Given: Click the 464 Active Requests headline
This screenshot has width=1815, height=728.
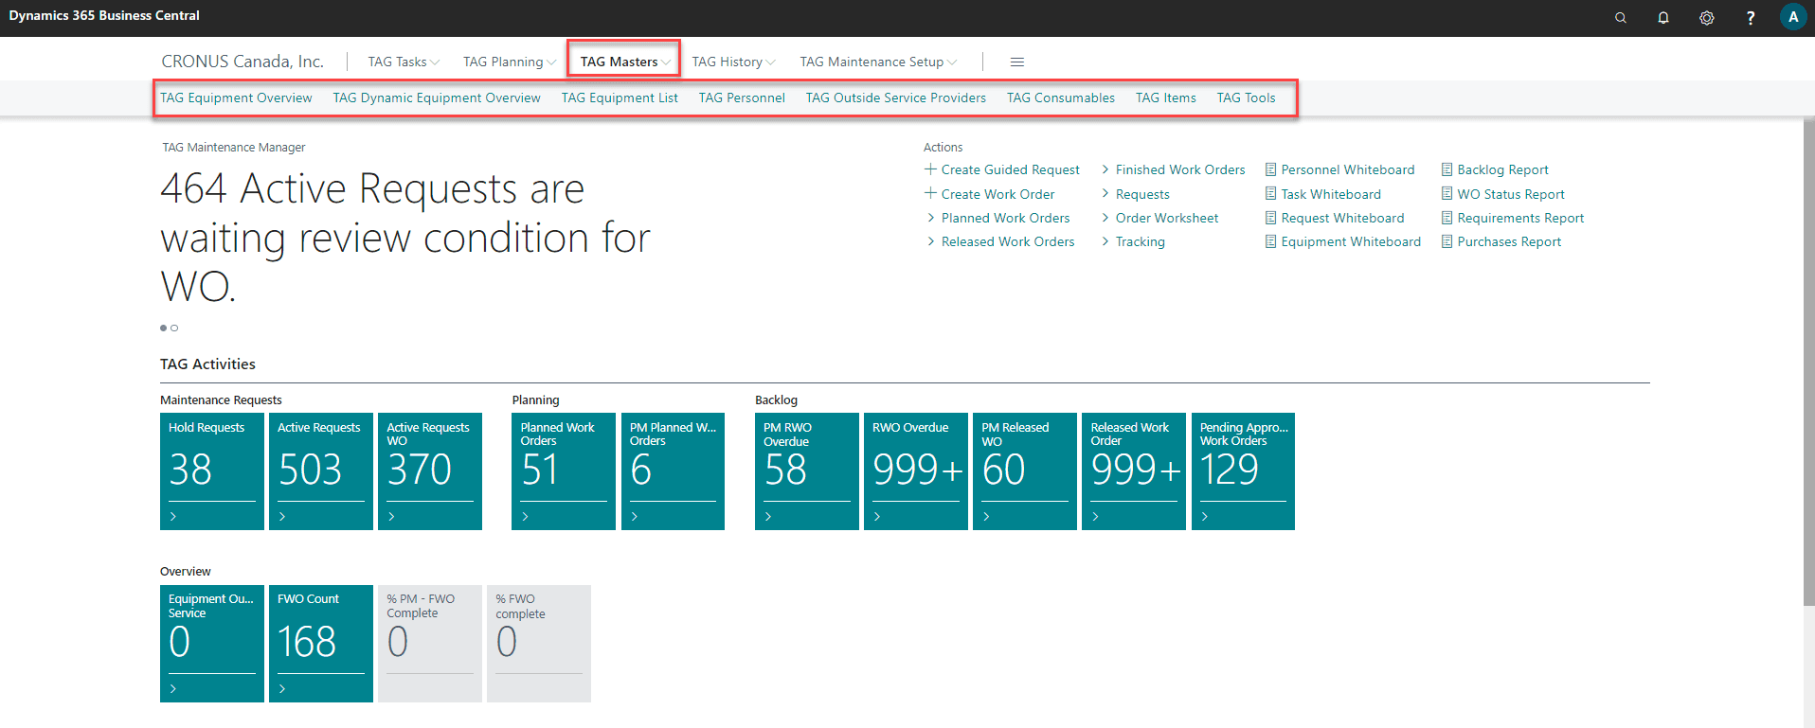Looking at the screenshot, I should [x=405, y=237].
